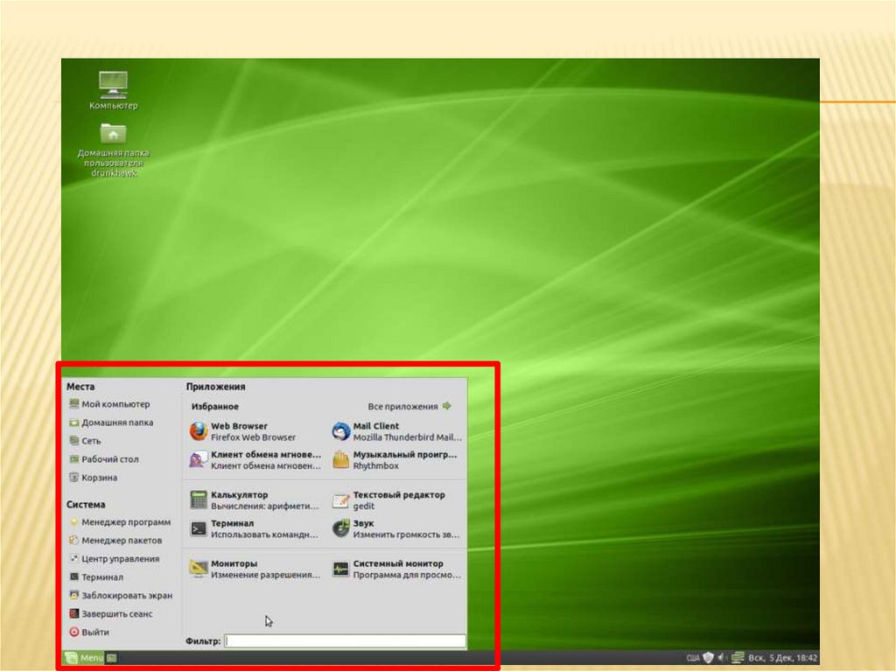Open Сеть from the Places list
Viewport: 896px width, 671px height.
tap(85, 441)
